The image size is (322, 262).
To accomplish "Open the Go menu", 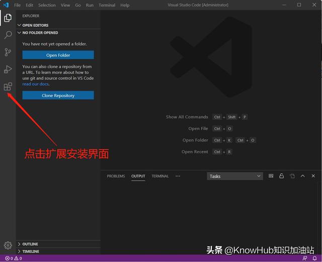I will click(78, 5).
